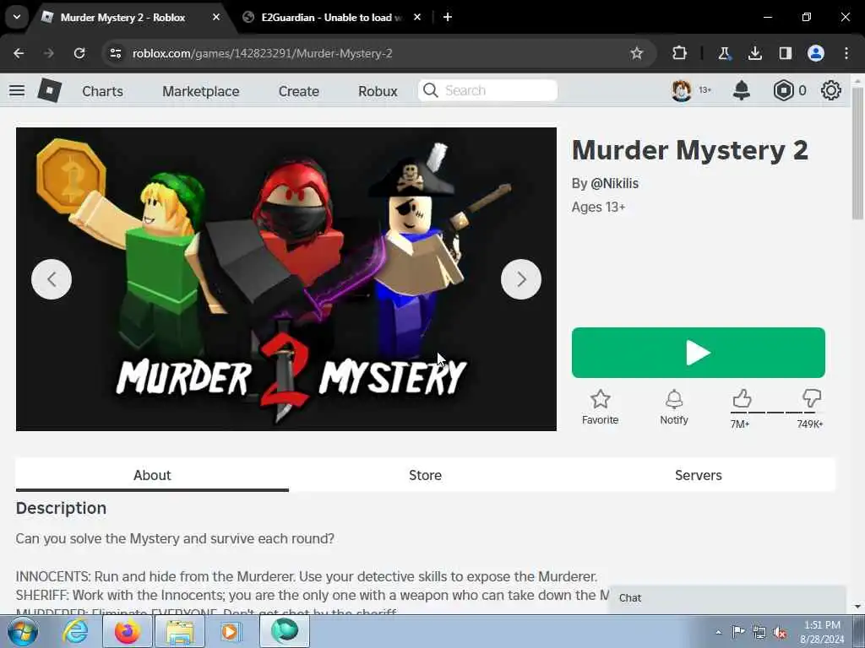Viewport: 865px width, 648px height.
Task: Click the Roblox logo home icon
Action: (x=49, y=90)
